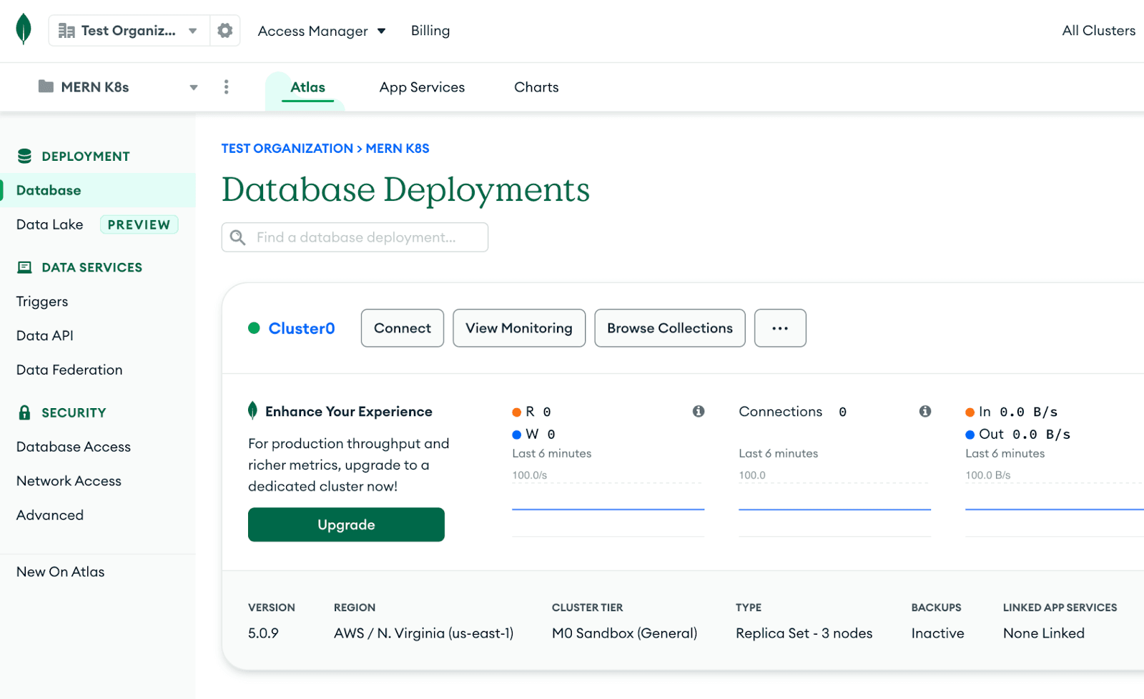Open Cluster0 ellipsis more options button
Image resolution: width=1144 pixels, height=699 pixels.
point(780,328)
